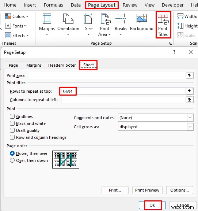Click the Width scale icon
This screenshot has height=211, width=198.
pos(180,16)
